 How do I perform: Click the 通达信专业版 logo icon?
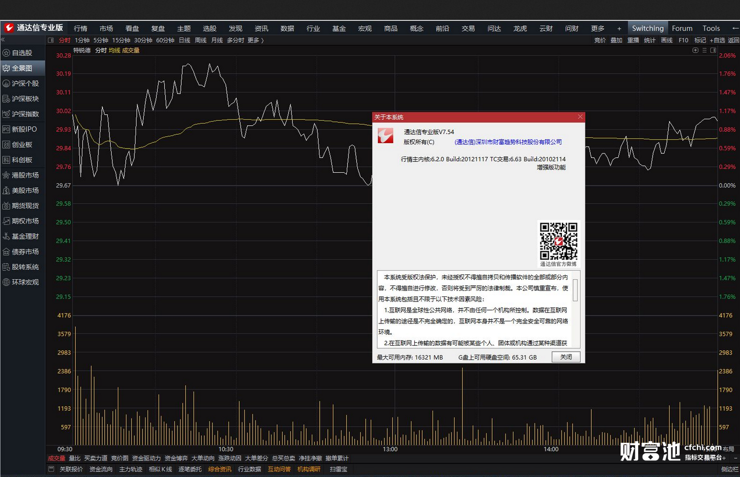(9, 28)
